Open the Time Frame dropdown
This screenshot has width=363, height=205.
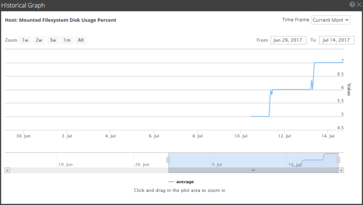click(331, 20)
